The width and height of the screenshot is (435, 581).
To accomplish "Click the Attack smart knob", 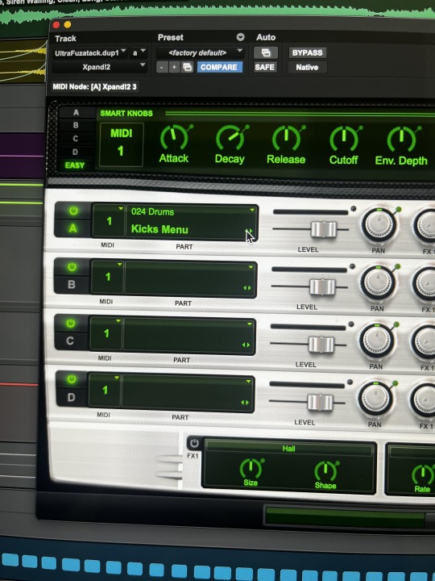I will tap(173, 137).
